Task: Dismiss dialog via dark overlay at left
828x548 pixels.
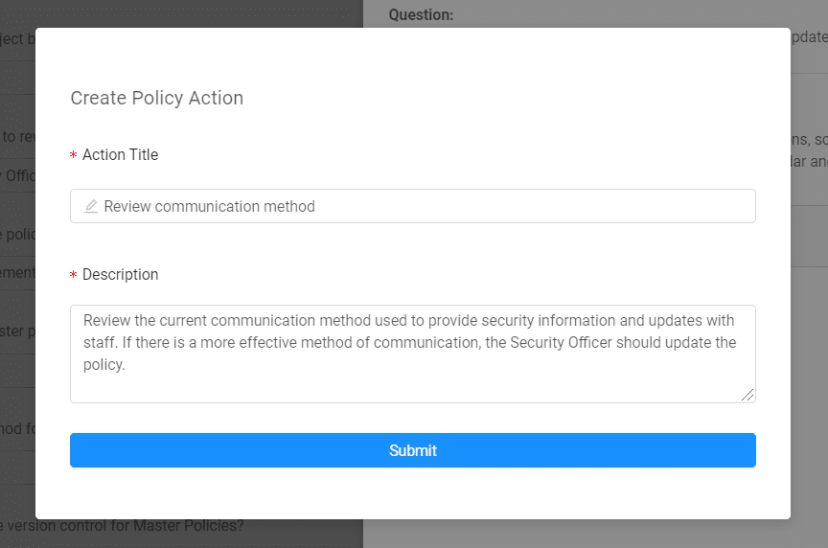Action: (x=17, y=296)
